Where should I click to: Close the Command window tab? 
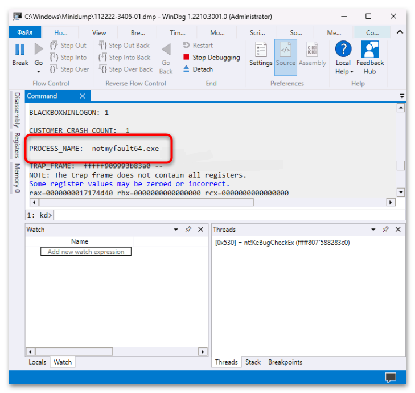coord(83,96)
